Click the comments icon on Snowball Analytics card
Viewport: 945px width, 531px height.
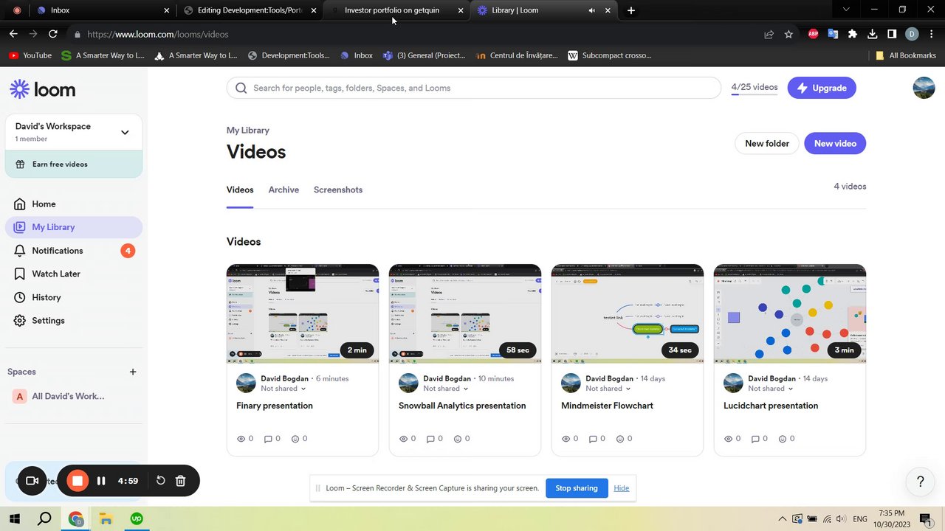coord(430,439)
